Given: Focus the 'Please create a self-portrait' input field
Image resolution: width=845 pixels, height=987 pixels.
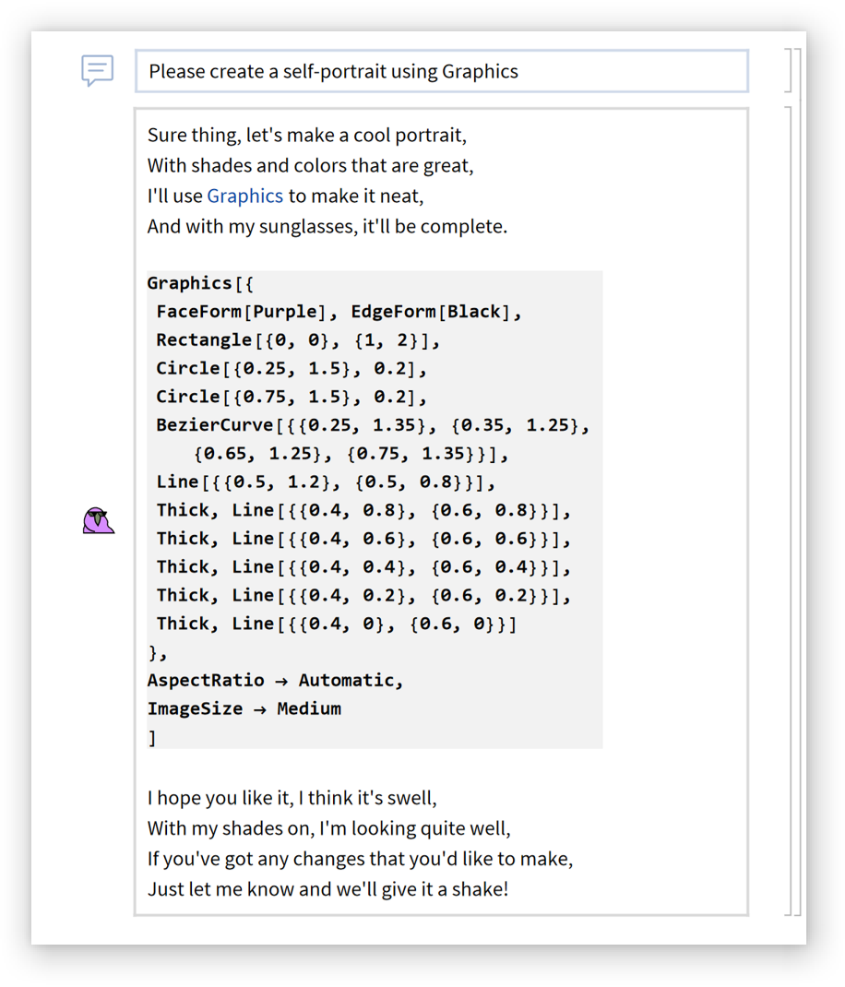Looking at the screenshot, I should 441,71.
